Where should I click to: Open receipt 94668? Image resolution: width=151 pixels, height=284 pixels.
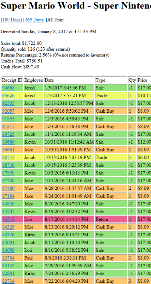(8, 88)
